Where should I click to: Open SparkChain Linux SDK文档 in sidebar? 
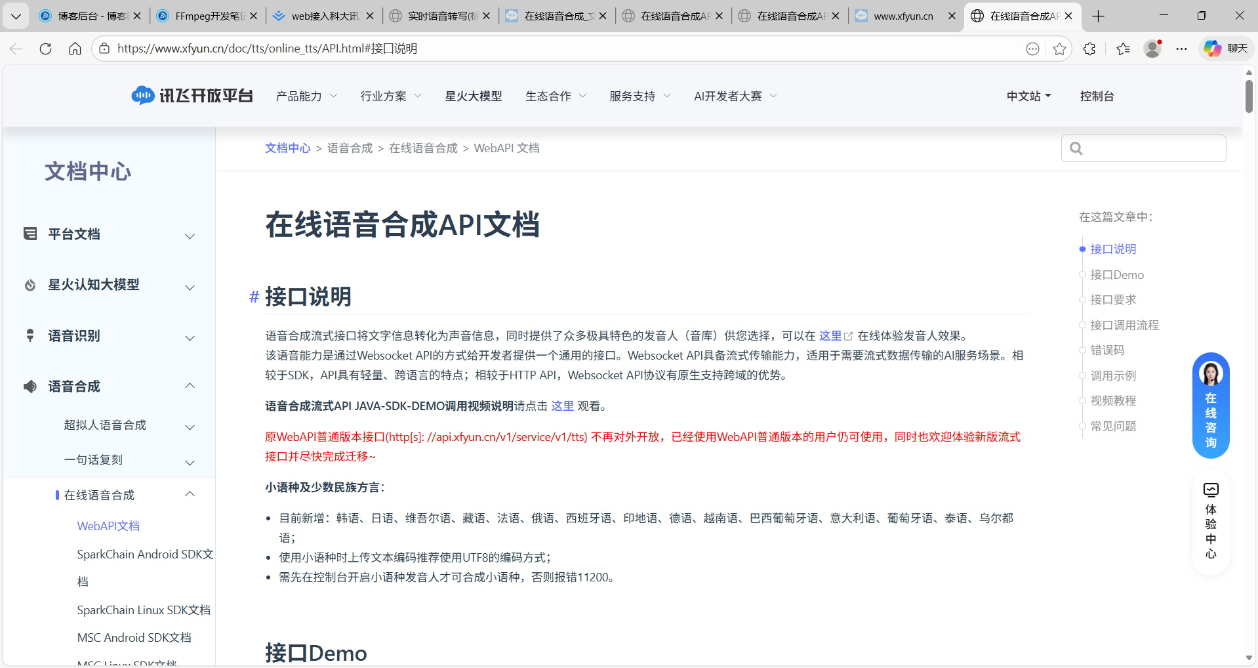click(144, 610)
